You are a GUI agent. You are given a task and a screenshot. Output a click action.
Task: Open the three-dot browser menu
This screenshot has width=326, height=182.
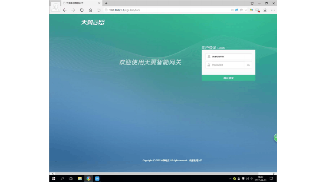pyautogui.click(x=273, y=10)
